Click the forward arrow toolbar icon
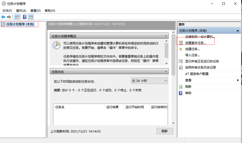This screenshot has width=242, height=143. (x=9, y=17)
